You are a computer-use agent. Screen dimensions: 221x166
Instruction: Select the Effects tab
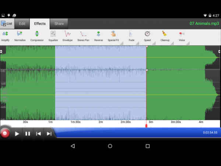click(x=40, y=24)
